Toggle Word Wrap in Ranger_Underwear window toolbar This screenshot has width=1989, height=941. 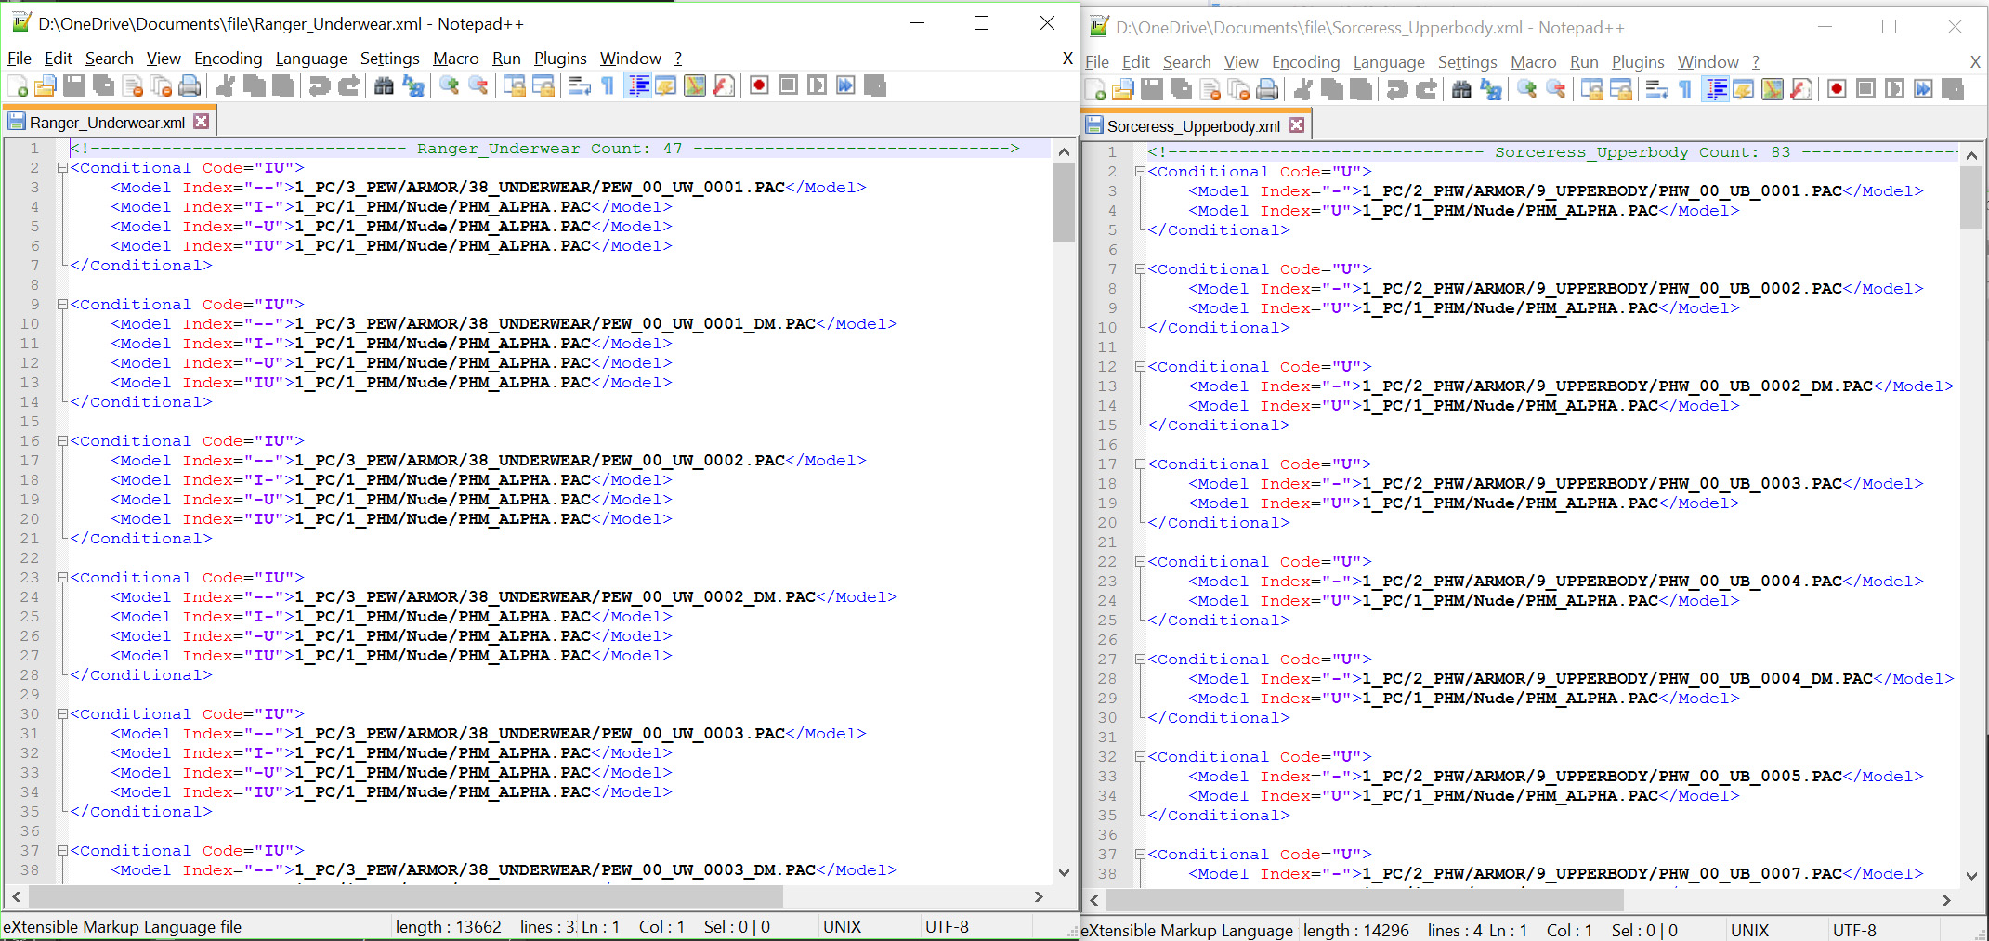[579, 86]
